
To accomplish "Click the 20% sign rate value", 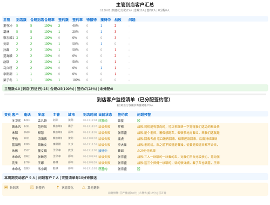I will (76, 32).
